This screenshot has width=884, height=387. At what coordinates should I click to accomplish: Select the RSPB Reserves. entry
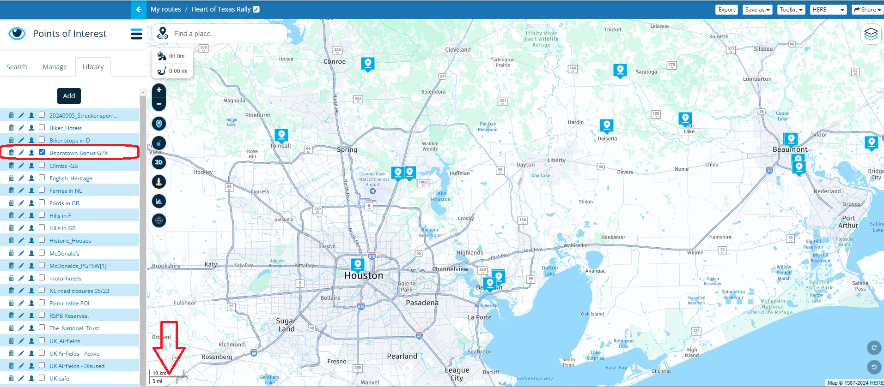[x=69, y=316]
